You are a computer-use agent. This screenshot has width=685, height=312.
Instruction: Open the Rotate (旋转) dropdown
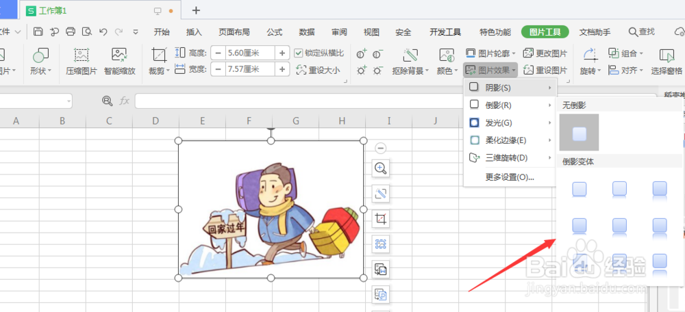590,62
